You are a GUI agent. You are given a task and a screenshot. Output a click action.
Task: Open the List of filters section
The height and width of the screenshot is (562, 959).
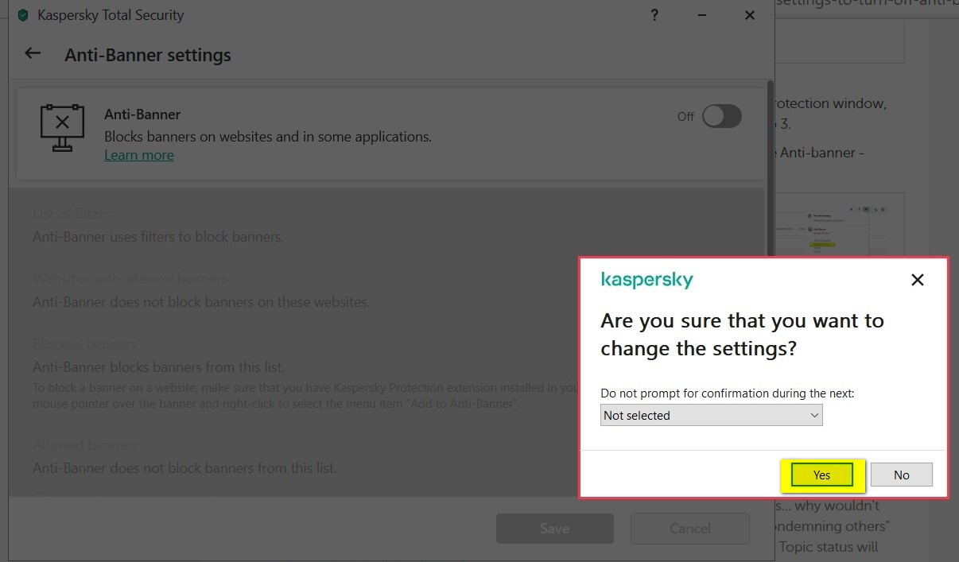(x=72, y=214)
